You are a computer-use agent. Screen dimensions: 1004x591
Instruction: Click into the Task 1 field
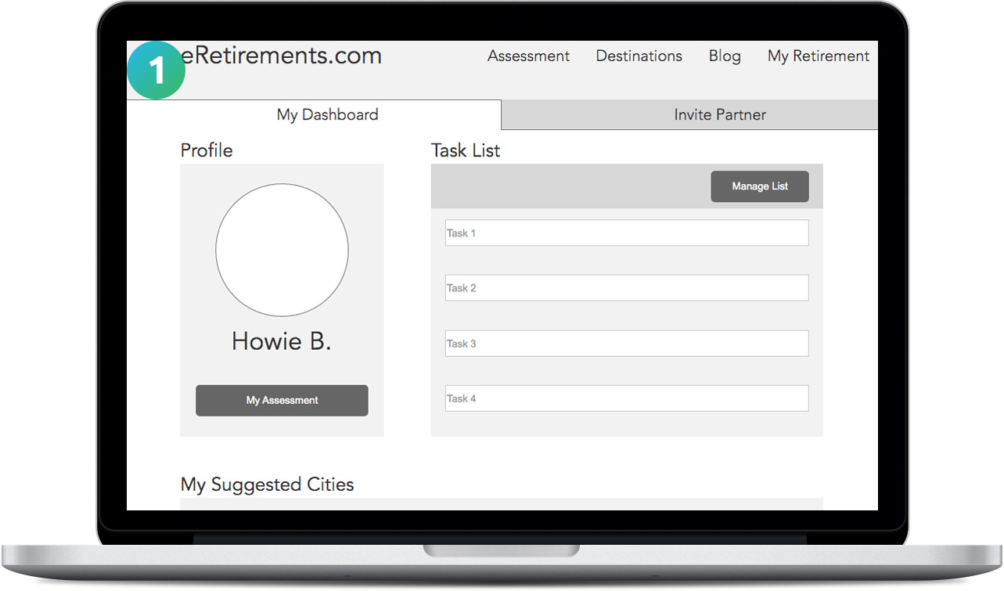626,233
